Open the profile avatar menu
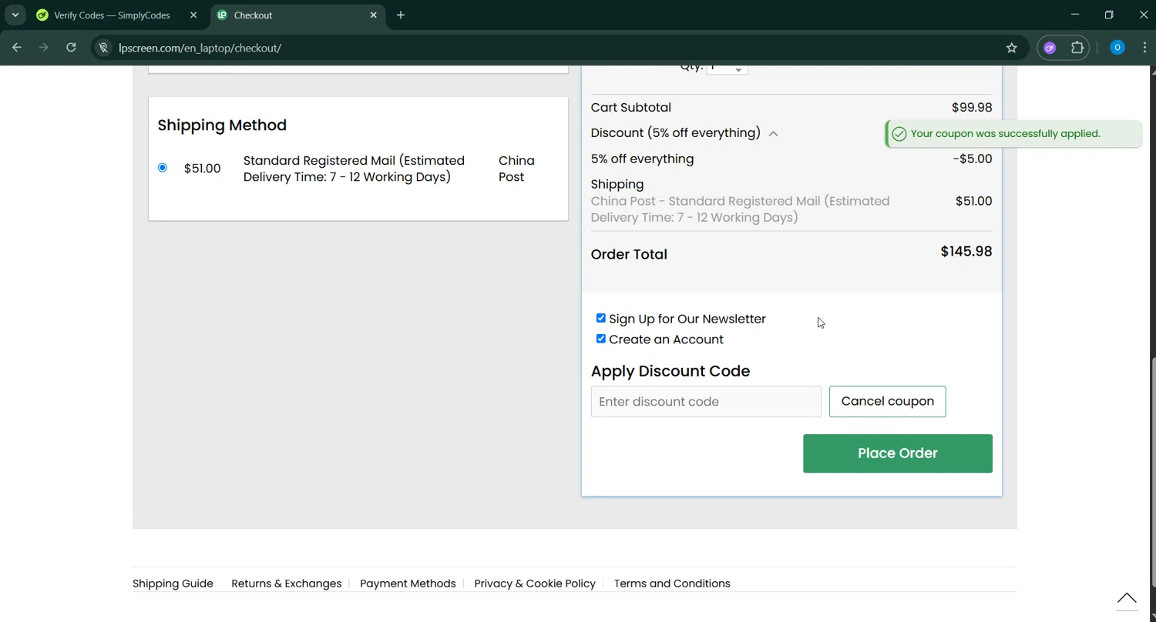This screenshot has height=622, width=1156. pyautogui.click(x=1117, y=48)
